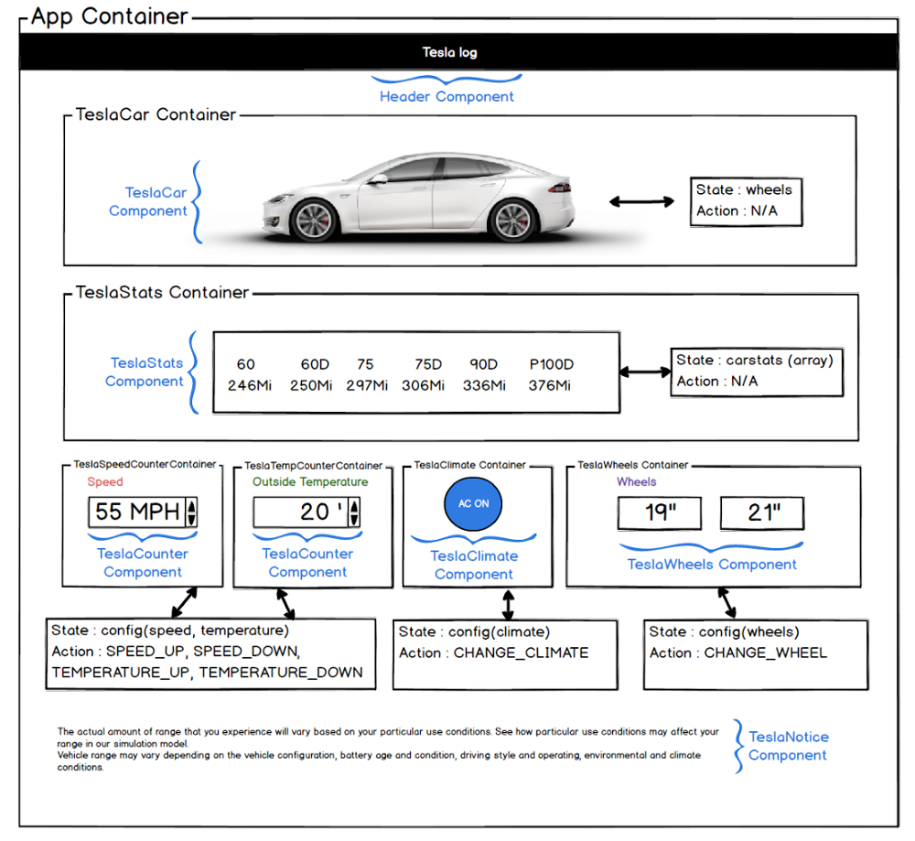Click the CHANGE_CLIMATE action box
Screen dimensions: 915x841
click(x=506, y=653)
